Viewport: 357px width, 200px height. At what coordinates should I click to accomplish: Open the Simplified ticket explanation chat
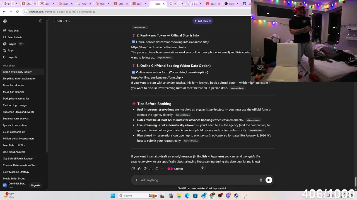click(x=23, y=79)
